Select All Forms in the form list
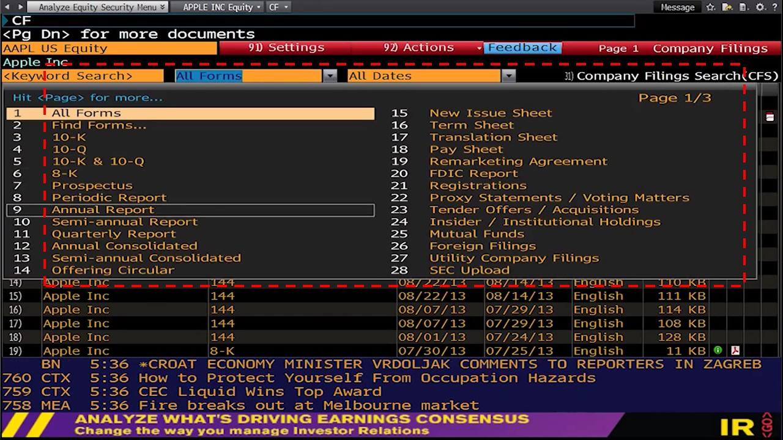783x440 pixels. point(190,113)
